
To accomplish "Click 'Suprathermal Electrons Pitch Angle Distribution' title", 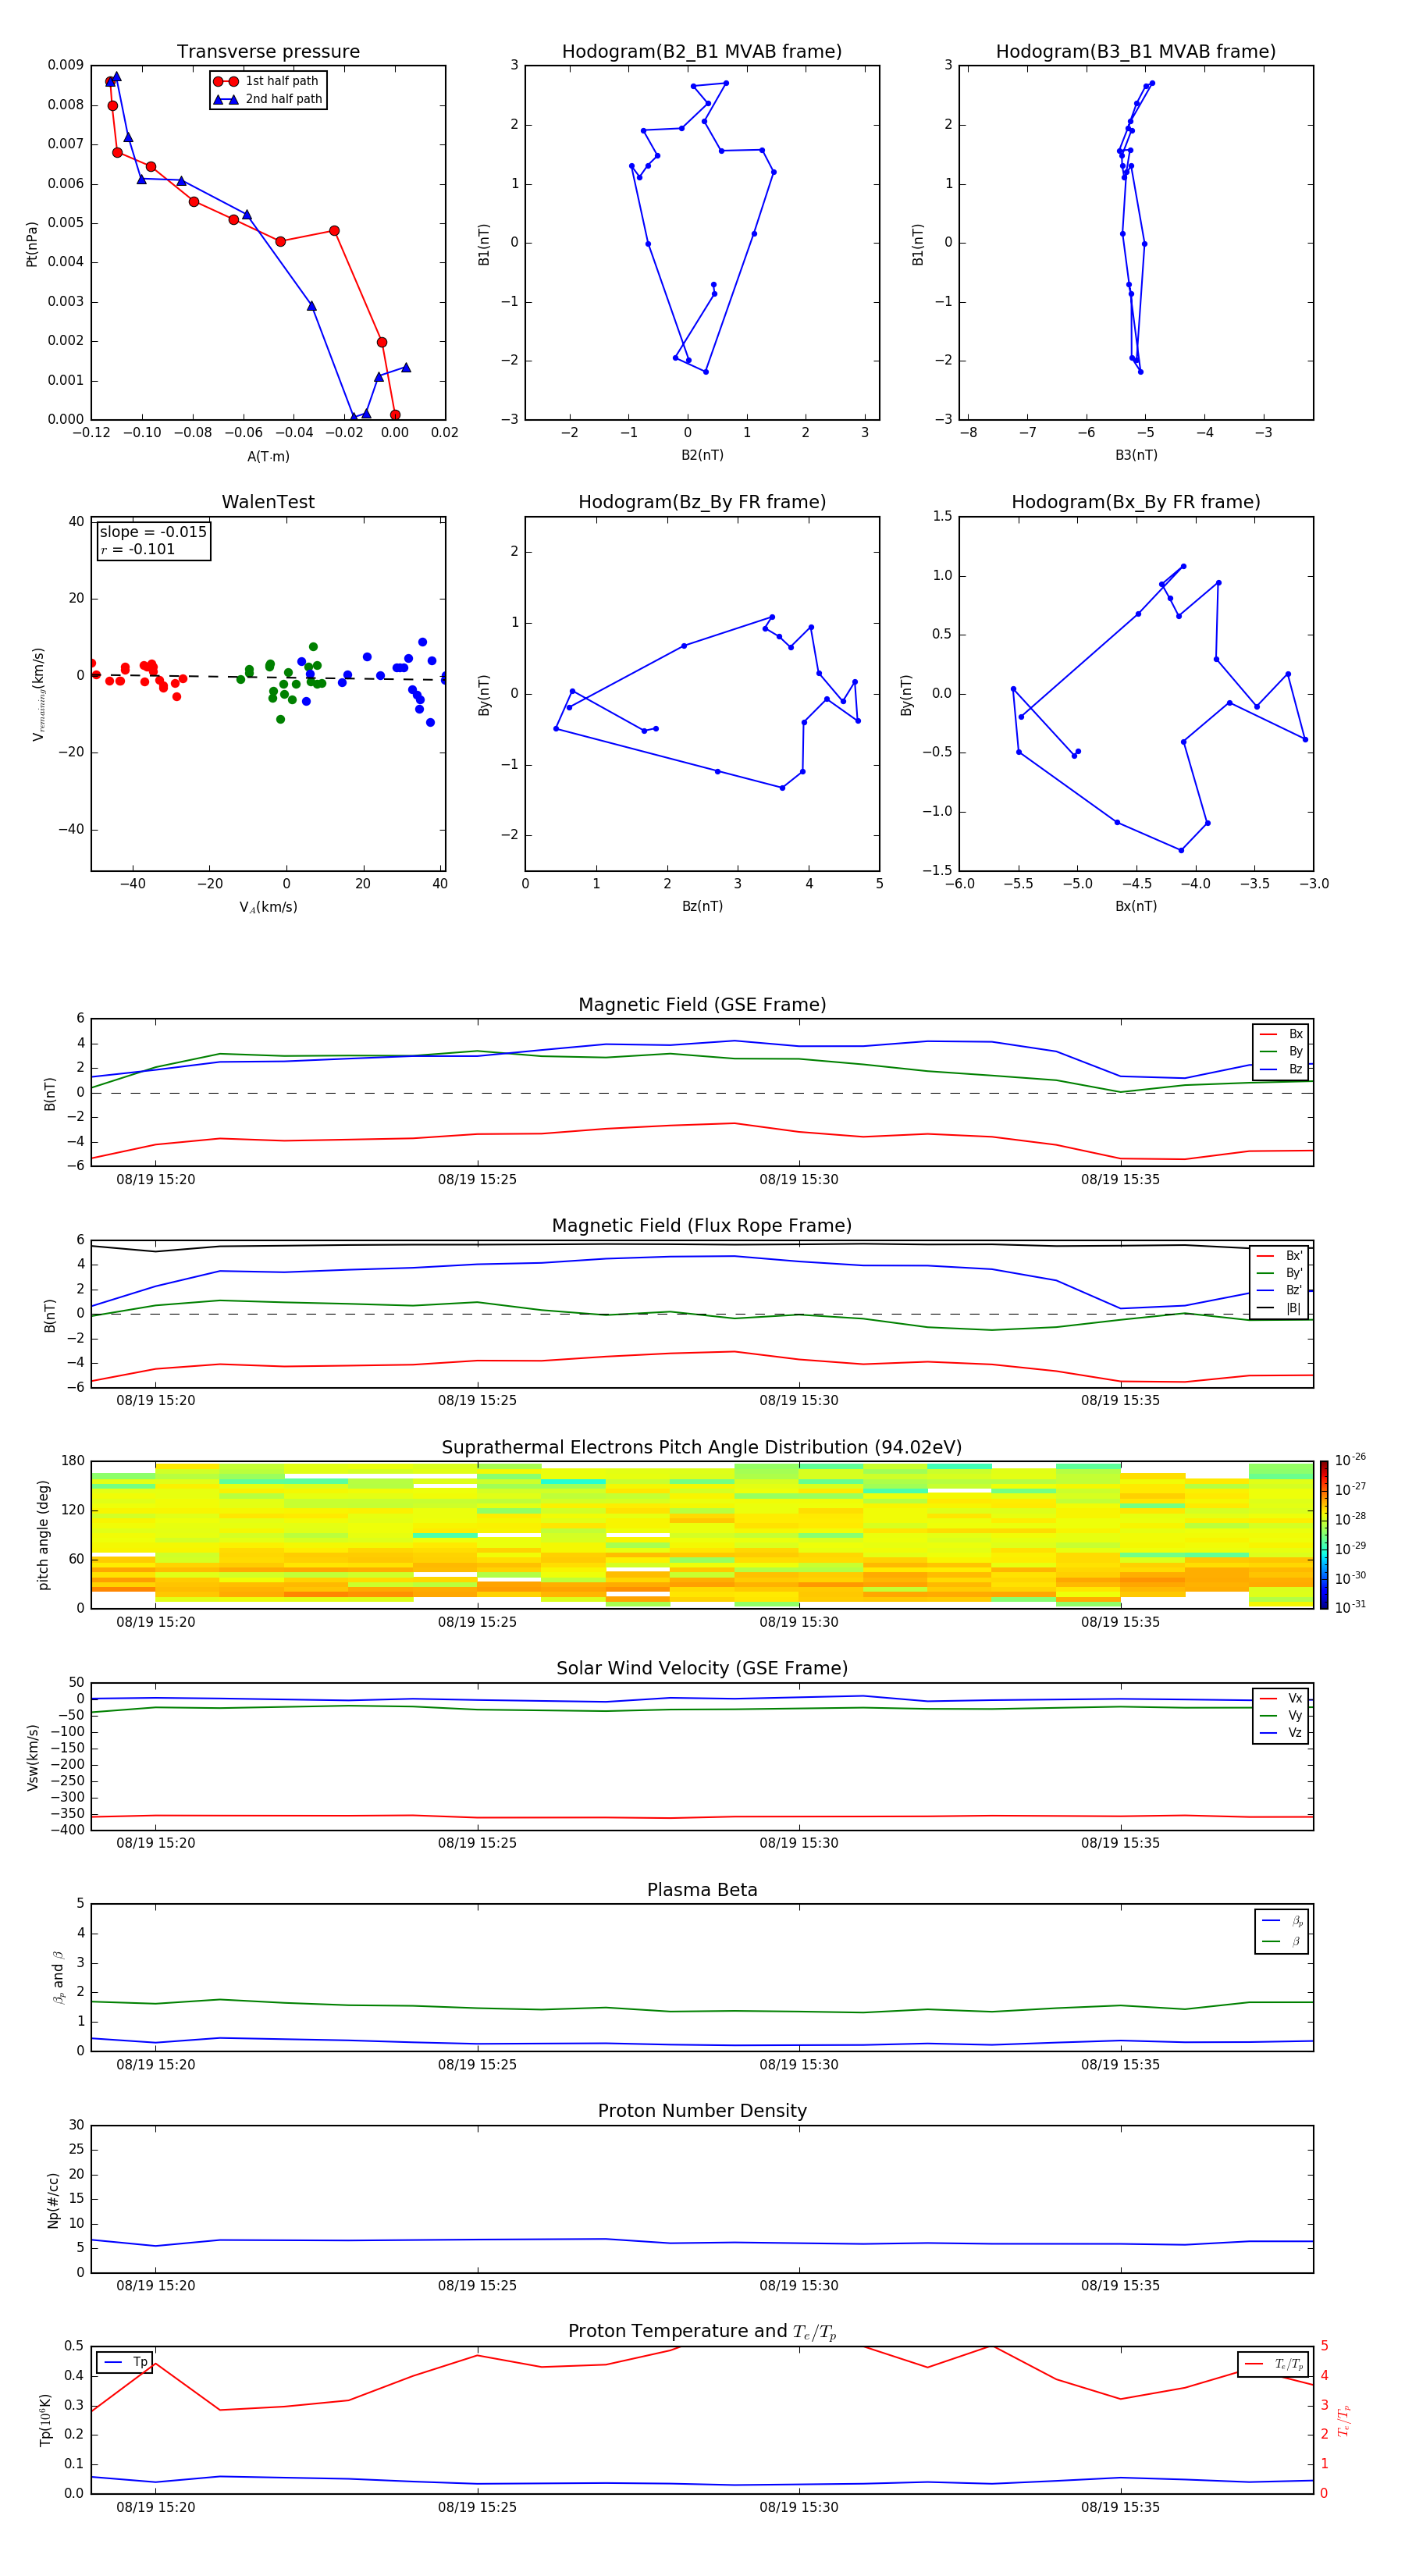I will click(702, 1447).
